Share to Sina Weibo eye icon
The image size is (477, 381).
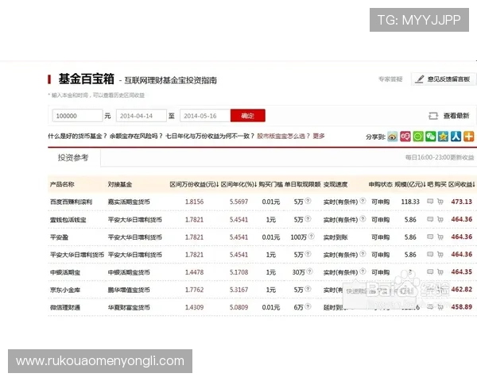[x=393, y=137]
